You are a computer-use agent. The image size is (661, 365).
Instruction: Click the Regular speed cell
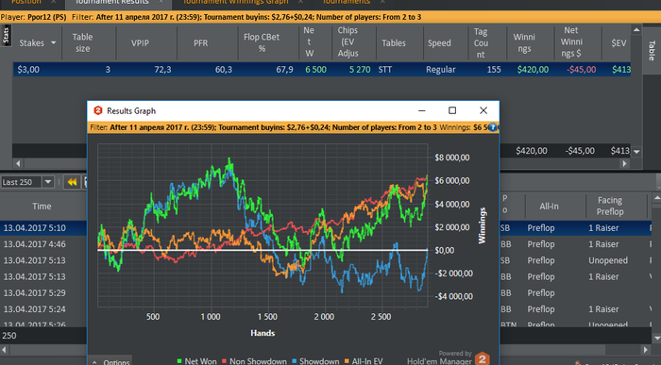pos(441,70)
